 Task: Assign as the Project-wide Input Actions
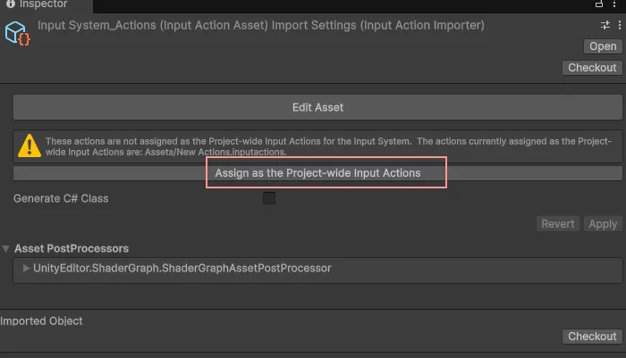[317, 172]
